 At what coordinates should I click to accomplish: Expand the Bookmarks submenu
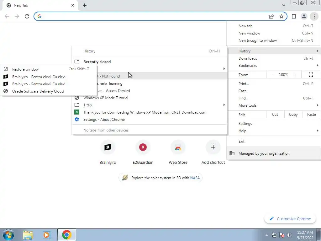click(x=274, y=65)
